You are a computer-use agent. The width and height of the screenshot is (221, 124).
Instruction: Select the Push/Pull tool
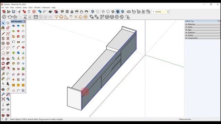8,59
